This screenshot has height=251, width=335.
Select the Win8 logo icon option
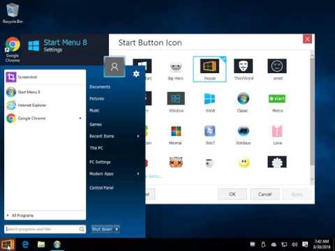click(x=209, y=102)
